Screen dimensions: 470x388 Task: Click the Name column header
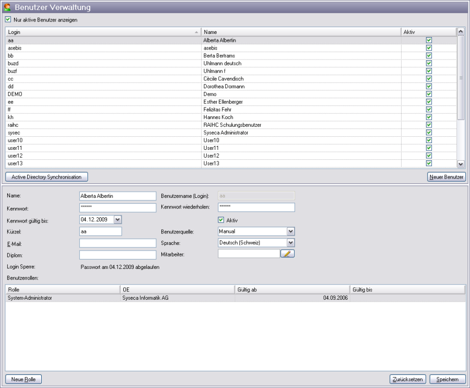tap(301, 32)
